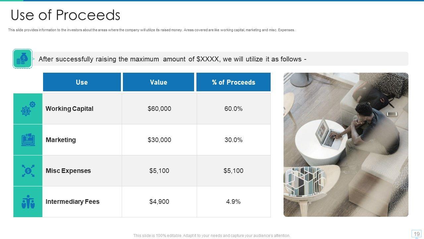Click the Marketing megaphone laptop icon
This screenshot has width=424, height=239.
pyautogui.click(x=28, y=140)
